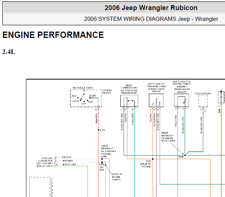This screenshot has width=225, height=197.
Task: Click the "LOCK" switch position label
Action: click(76, 101)
